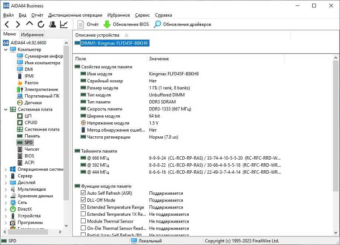Open the Отчёт menu in menu bar

pos(37,15)
